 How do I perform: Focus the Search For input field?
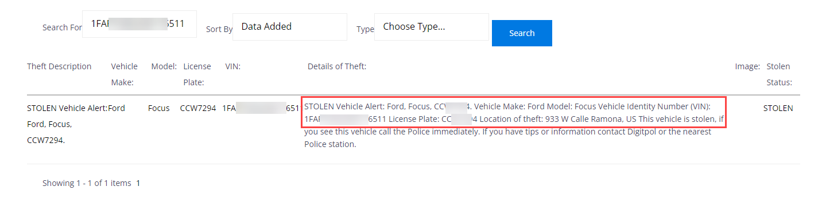(x=139, y=24)
